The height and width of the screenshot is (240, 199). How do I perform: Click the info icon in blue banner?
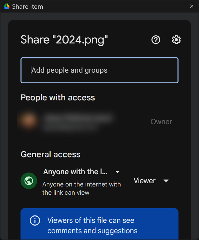(x=35, y=220)
